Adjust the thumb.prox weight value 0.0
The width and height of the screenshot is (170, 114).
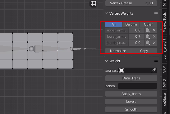pos(137,43)
